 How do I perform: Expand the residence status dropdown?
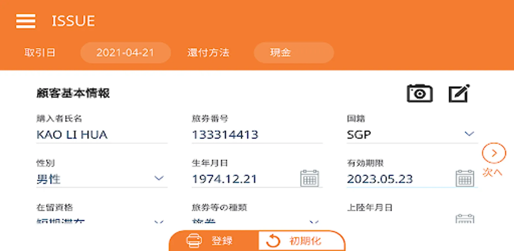[159, 221]
